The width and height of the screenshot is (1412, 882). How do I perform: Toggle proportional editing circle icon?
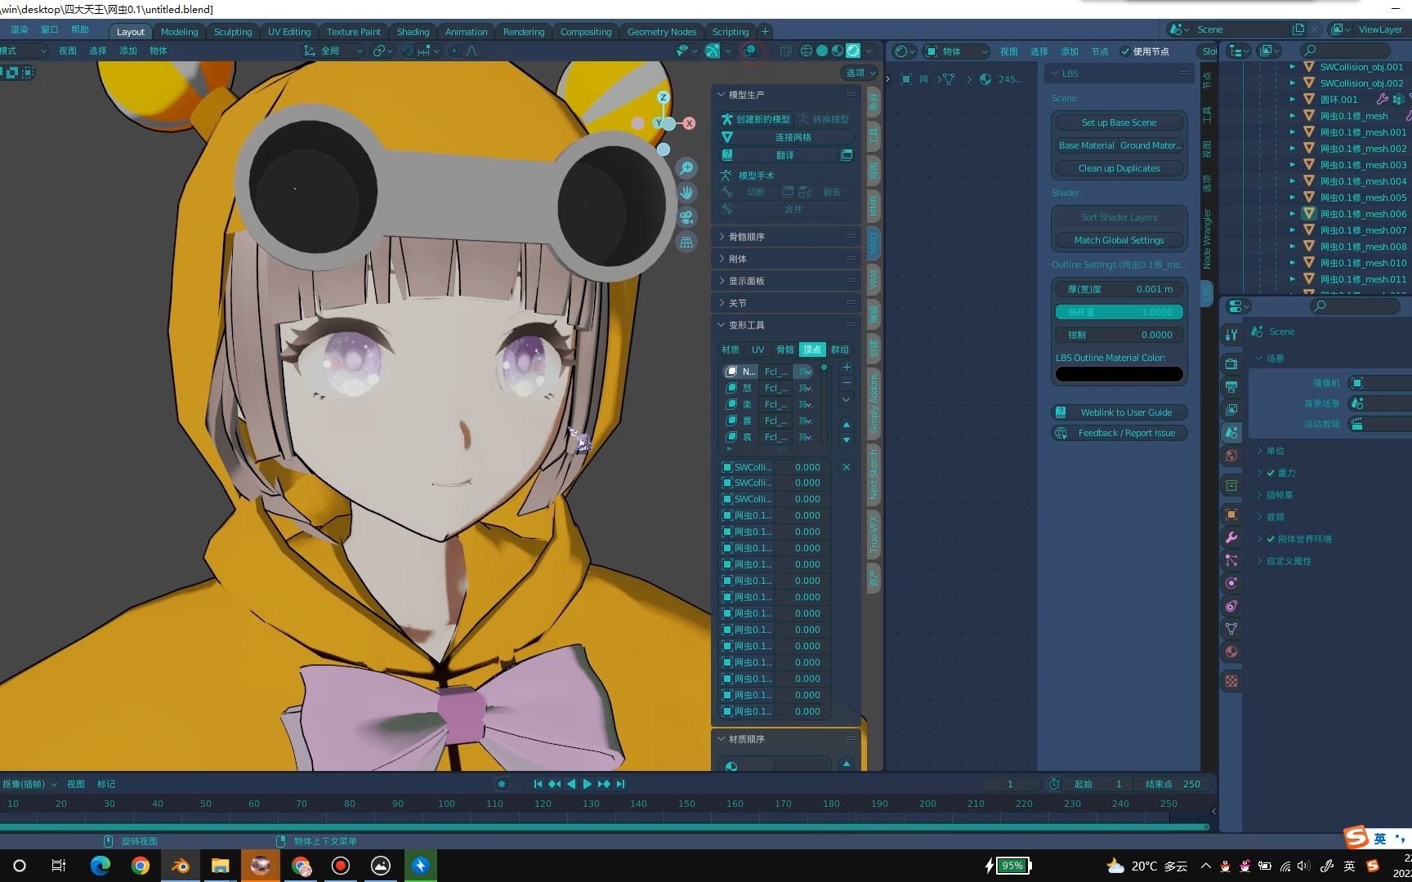[454, 51]
